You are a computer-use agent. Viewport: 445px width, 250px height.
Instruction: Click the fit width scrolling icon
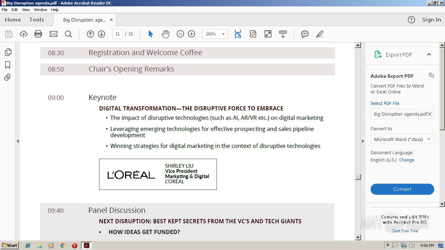pos(238,34)
